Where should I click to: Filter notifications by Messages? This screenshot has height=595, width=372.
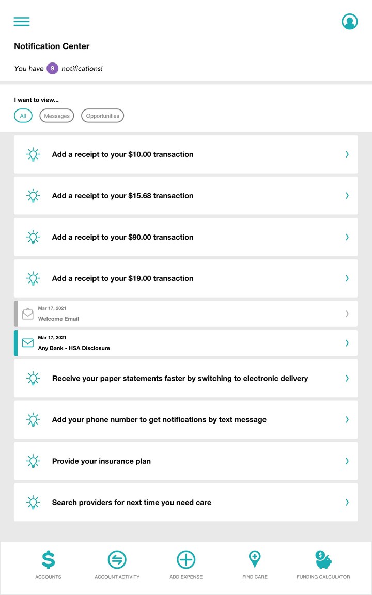pos(57,116)
